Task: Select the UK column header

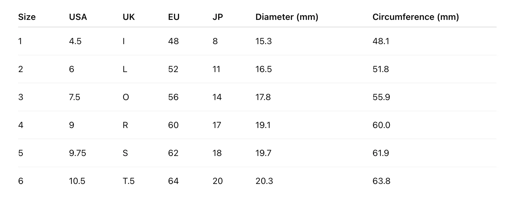Action: click(129, 17)
